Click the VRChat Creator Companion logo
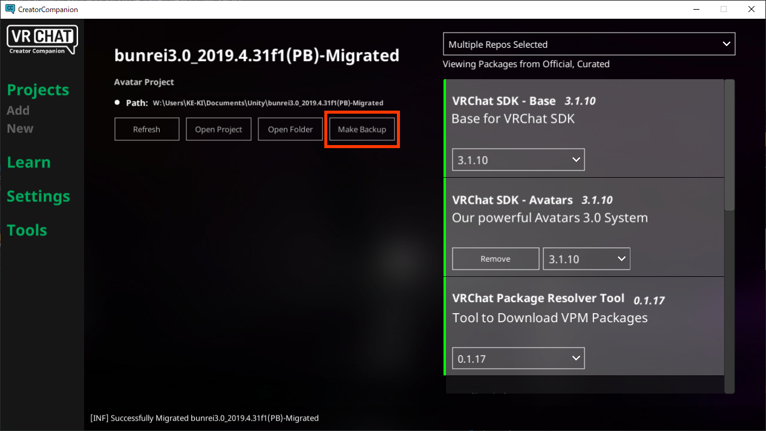 tap(42, 40)
